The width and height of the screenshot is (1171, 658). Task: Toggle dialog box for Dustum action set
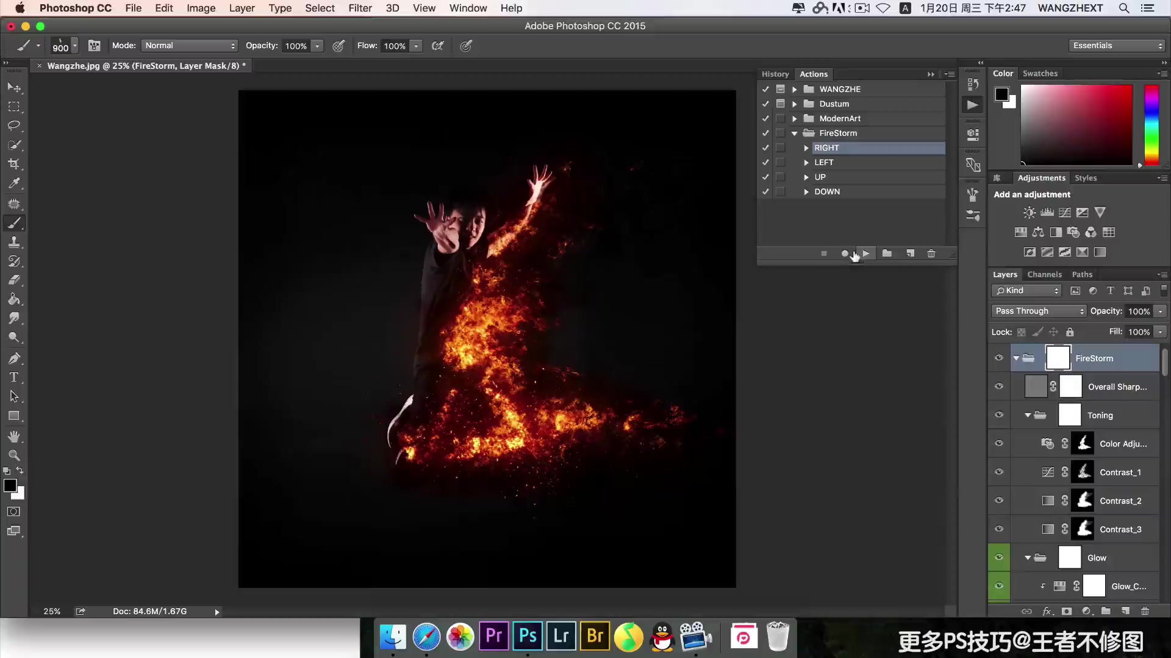click(780, 104)
